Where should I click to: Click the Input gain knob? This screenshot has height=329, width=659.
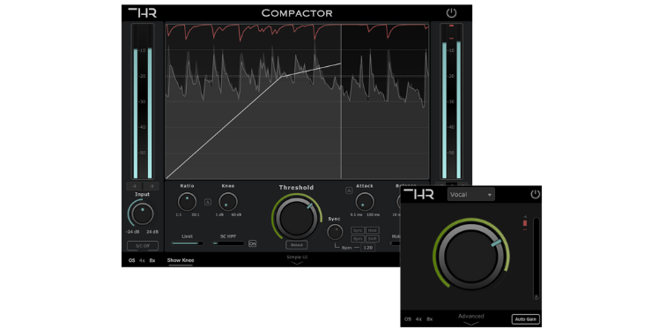(x=143, y=214)
